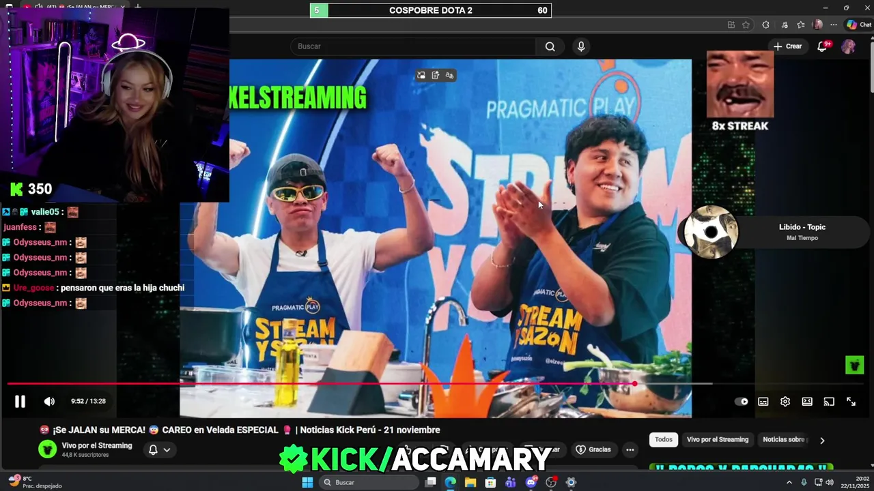
Task: Open the Edge browser profile avatar
Action: [x=817, y=25]
